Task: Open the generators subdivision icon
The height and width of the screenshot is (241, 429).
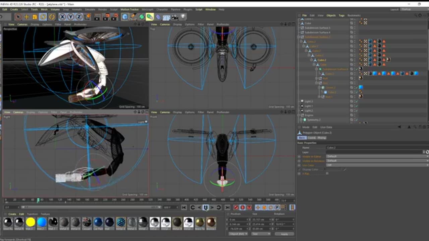Action: [142, 17]
